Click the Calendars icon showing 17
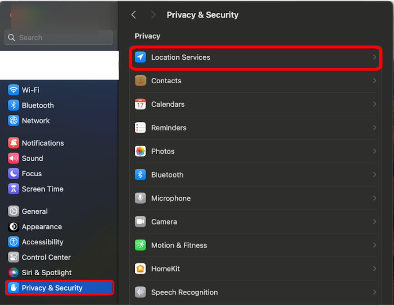Screen dimensions: 394x305 coord(140,104)
